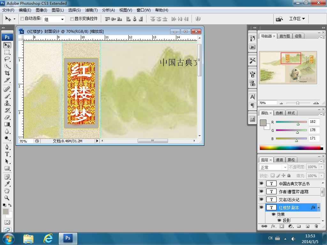Select the Clone Stamp tool
This screenshot has width=327, height=245.
[x=7, y=103]
